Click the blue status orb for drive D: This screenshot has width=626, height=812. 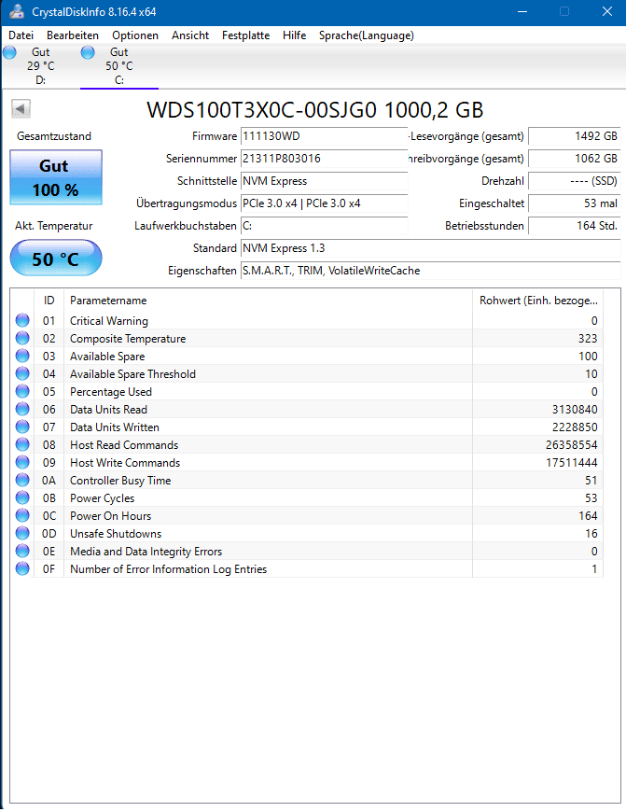pyautogui.click(x=10, y=52)
